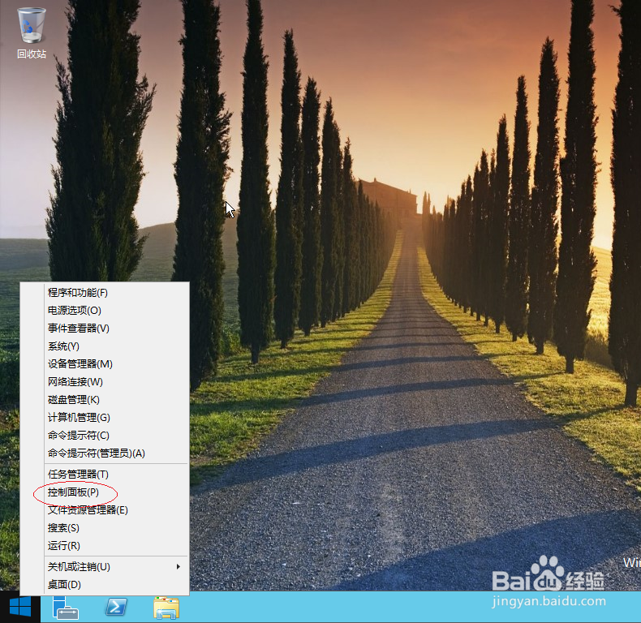
Task: Select 系统(Y) menu item
Action: (x=105, y=346)
